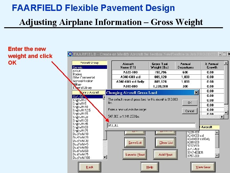
Task: Open Help
Action: pos(149,167)
